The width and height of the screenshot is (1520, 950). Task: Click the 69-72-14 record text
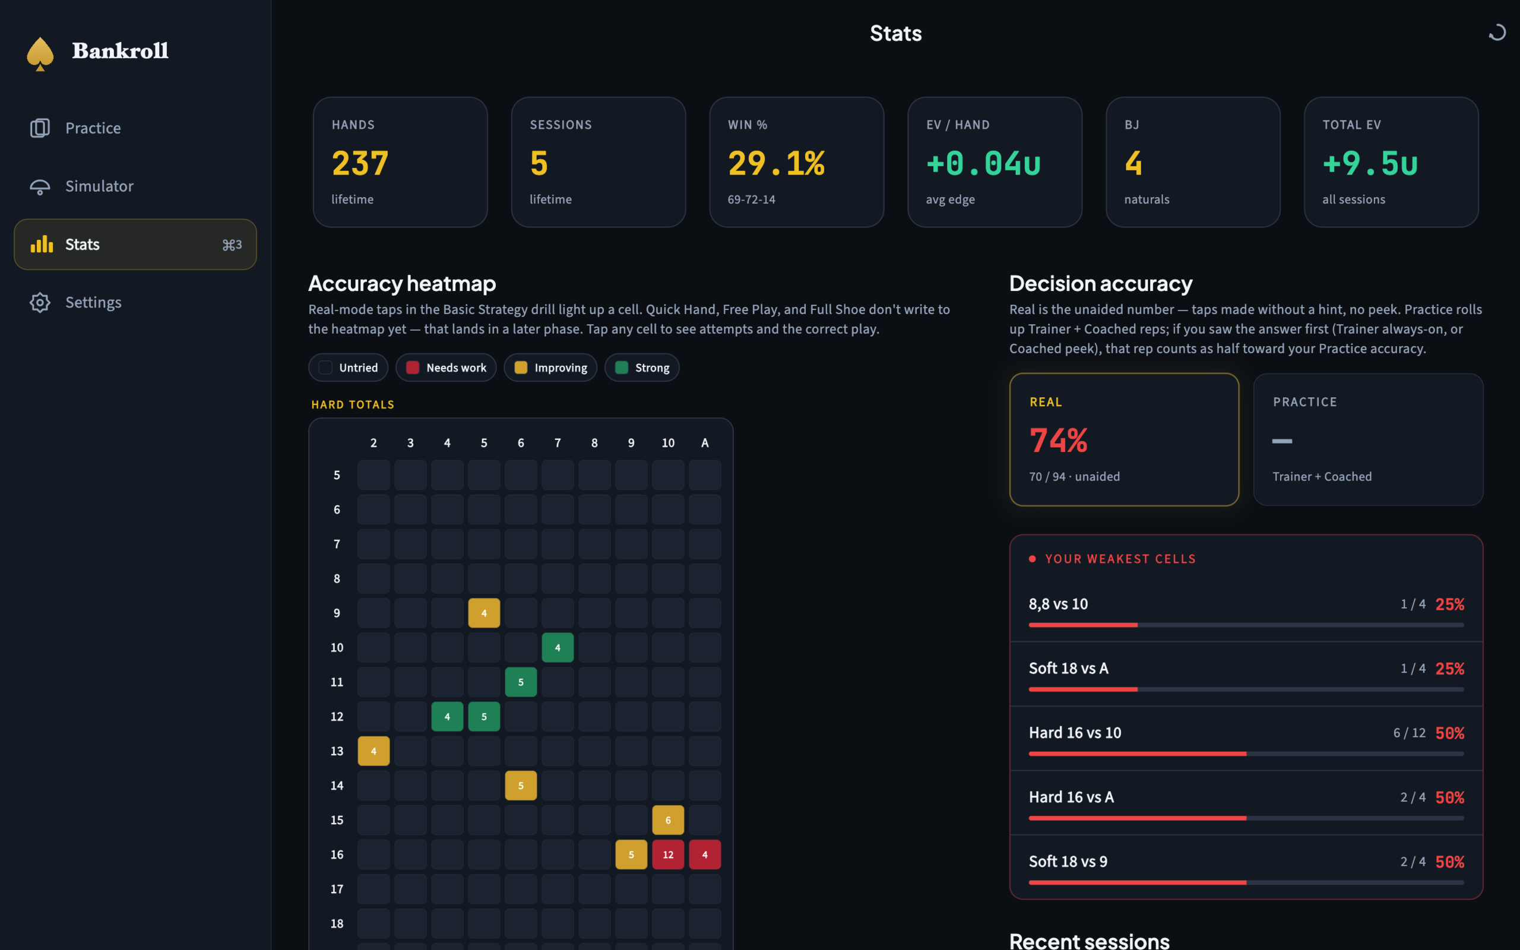(x=751, y=199)
